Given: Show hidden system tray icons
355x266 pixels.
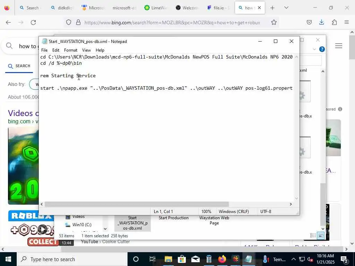Looking at the screenshot, I should coord(293,259).
